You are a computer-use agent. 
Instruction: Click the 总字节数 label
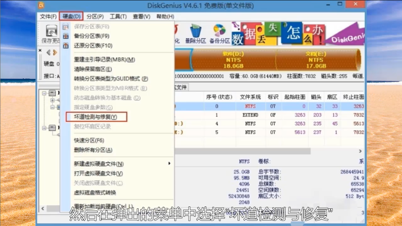(x=269, y=172)
